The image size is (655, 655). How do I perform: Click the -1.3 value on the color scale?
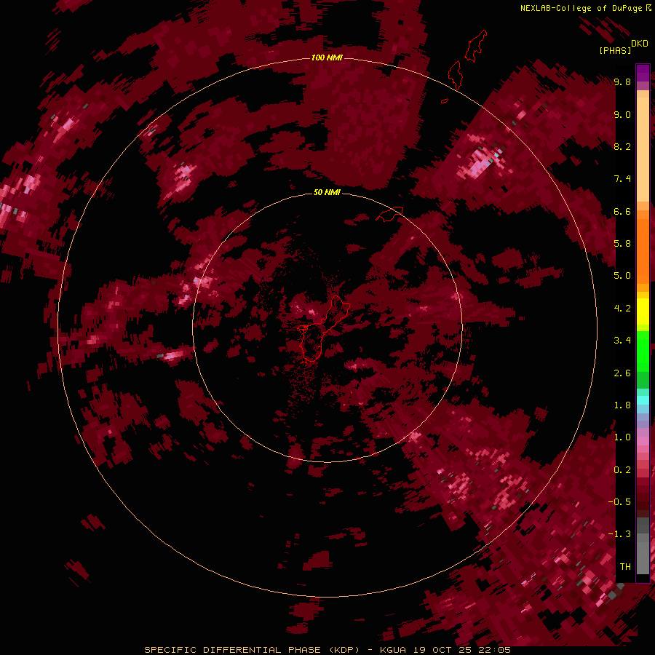[619, 534]
